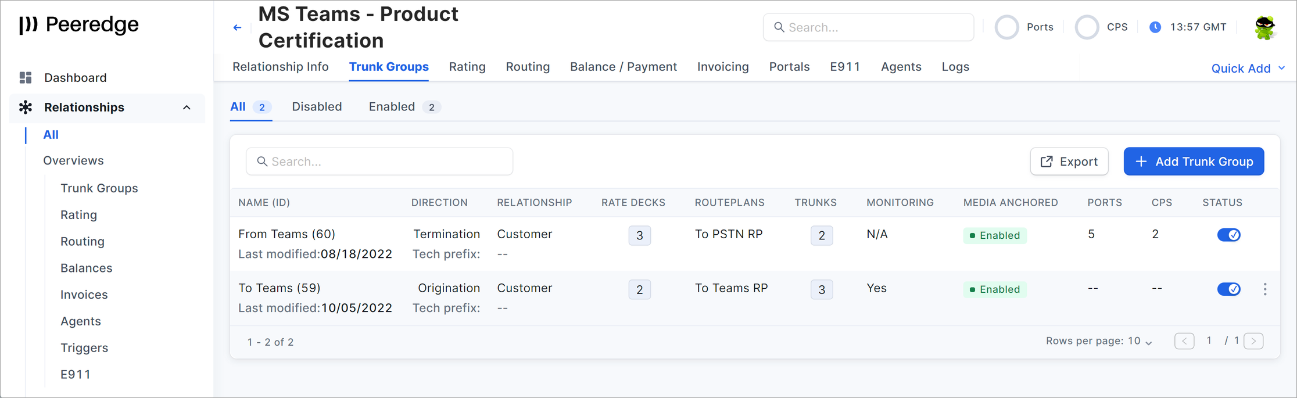This screenshot has width=1297, height=398.
Task: Filter by All trunk groups
Action: pos(250,107)
